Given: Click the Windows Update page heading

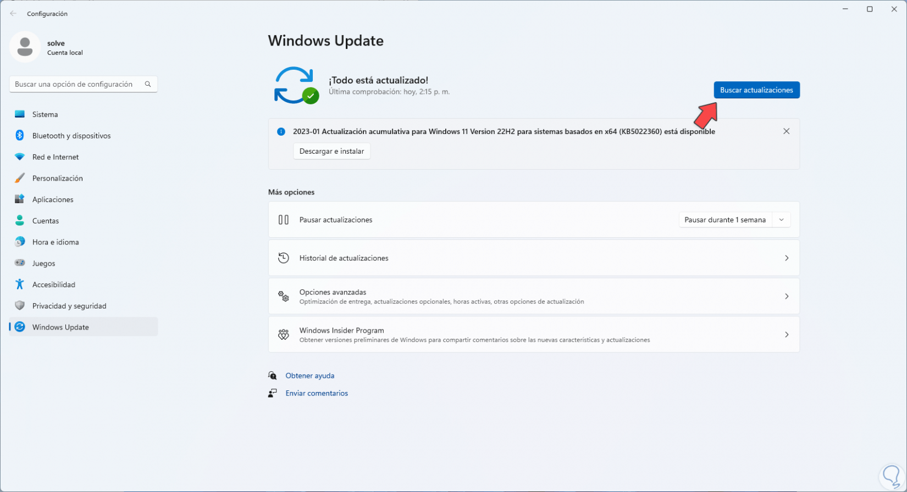Looking at the screenshot, I should 326,41.
